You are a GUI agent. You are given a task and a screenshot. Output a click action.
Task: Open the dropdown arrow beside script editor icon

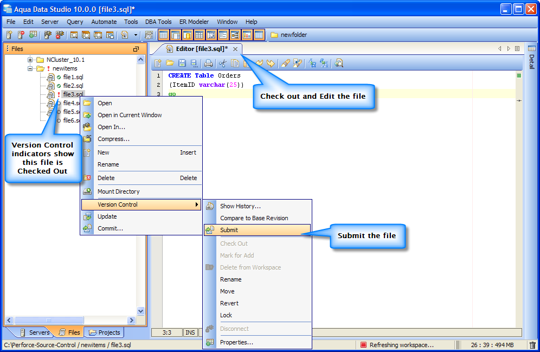pos(136,35)
